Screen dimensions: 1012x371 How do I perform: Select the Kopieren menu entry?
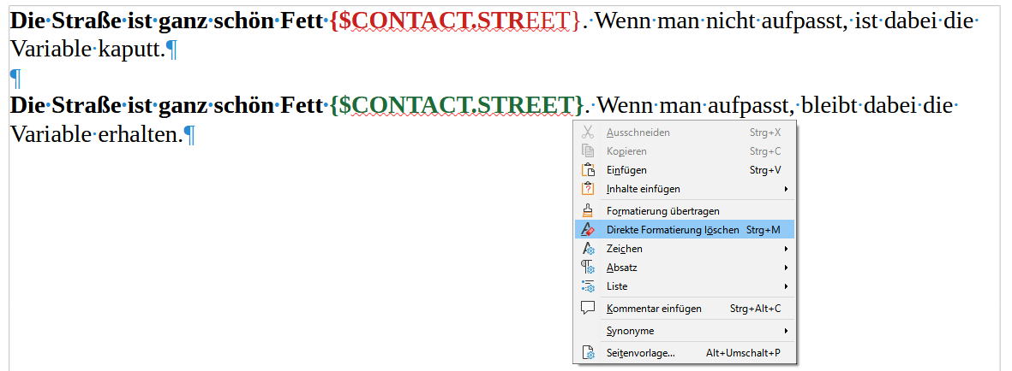pos(626,151)
